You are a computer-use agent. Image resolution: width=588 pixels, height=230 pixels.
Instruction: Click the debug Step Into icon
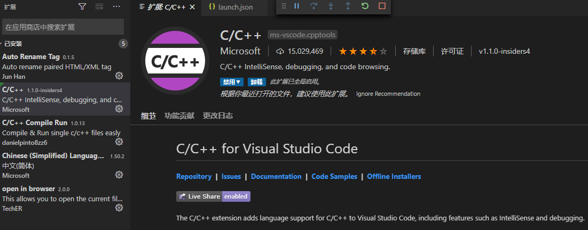coord(331,6)
